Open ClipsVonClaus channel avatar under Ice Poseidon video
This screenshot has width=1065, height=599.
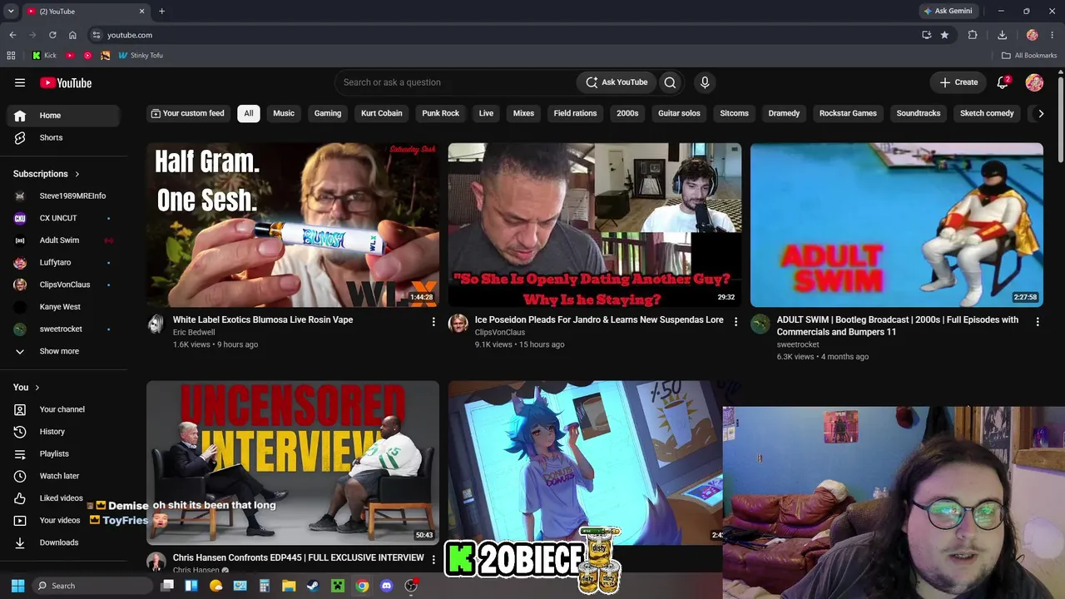click(458, 324)
